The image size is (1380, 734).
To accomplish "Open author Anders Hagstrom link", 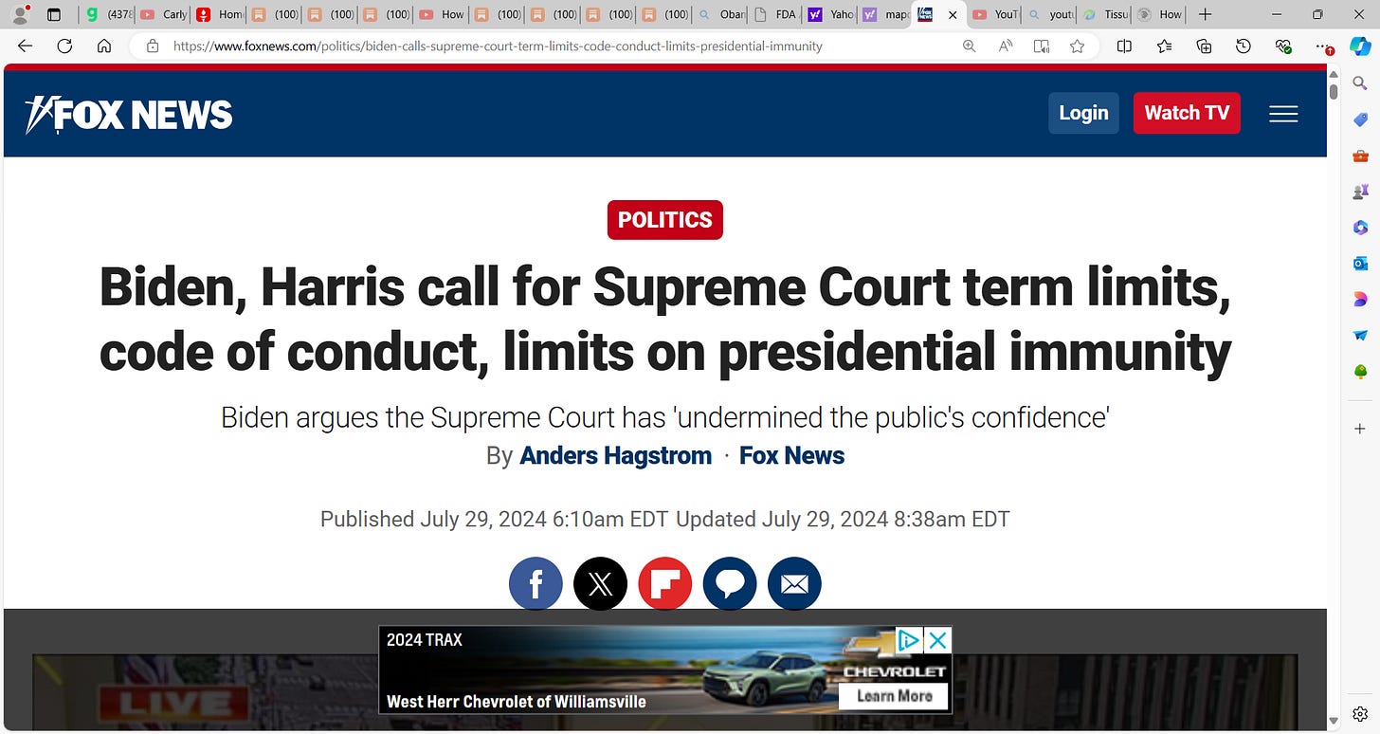I will 616,456.
